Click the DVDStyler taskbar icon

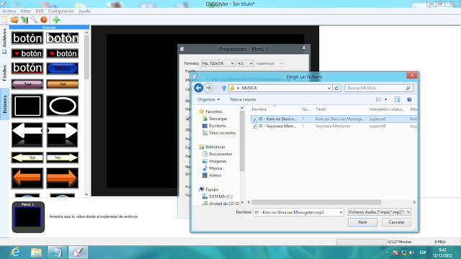coord(78,253)
